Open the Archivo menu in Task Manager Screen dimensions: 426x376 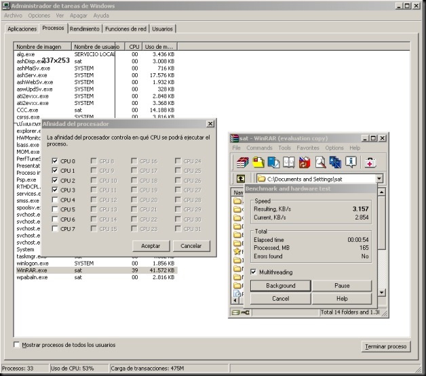tap(13, 16)
